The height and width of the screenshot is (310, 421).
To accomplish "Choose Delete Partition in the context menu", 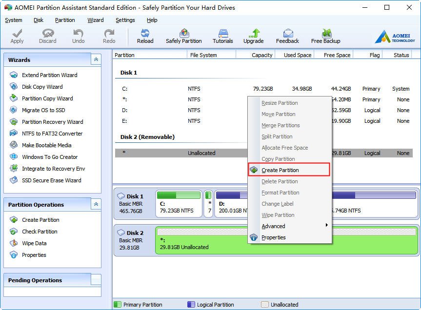I will [289, 181].
